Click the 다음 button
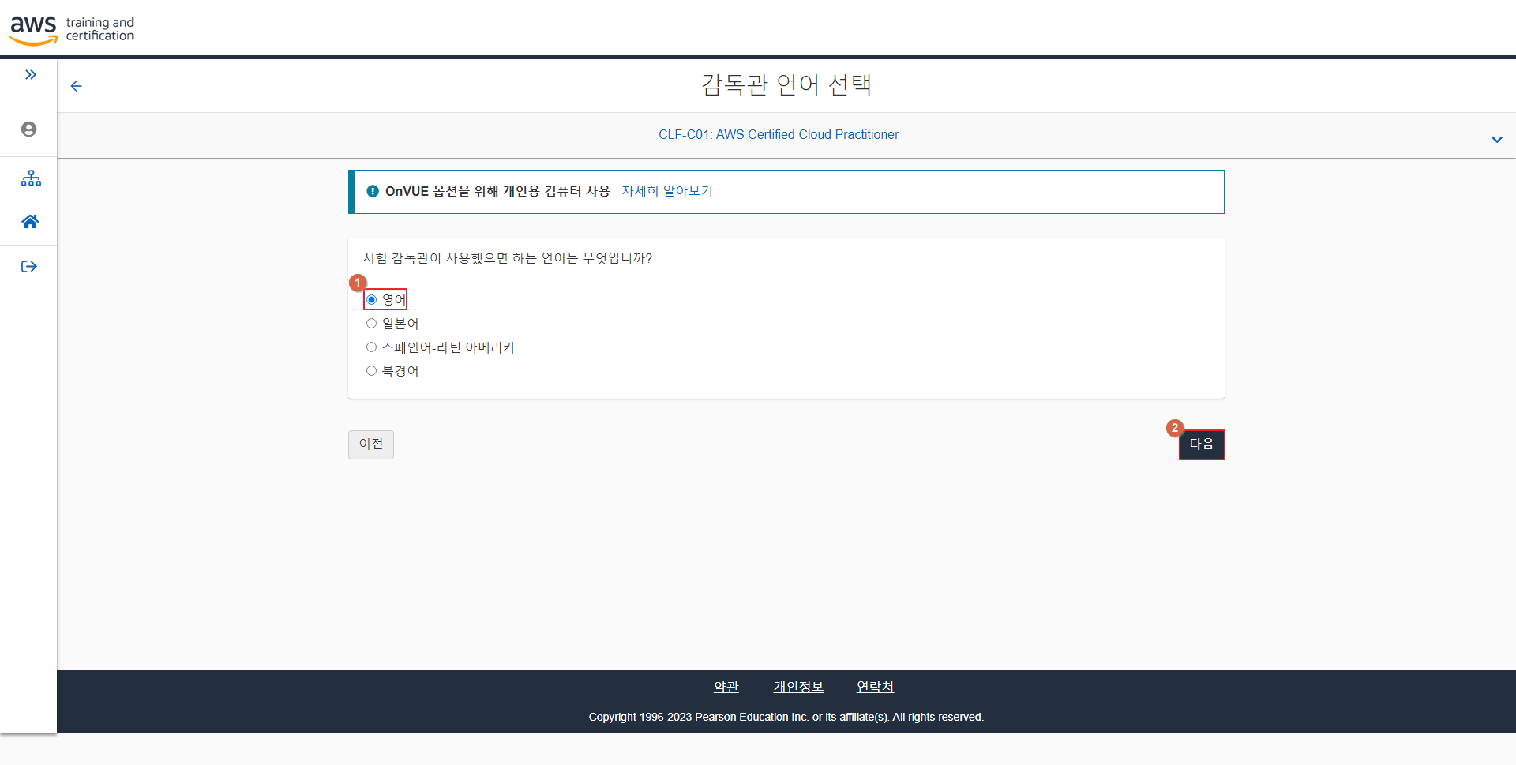This screenshot has width=1516, height=765. click(1202, 444)
